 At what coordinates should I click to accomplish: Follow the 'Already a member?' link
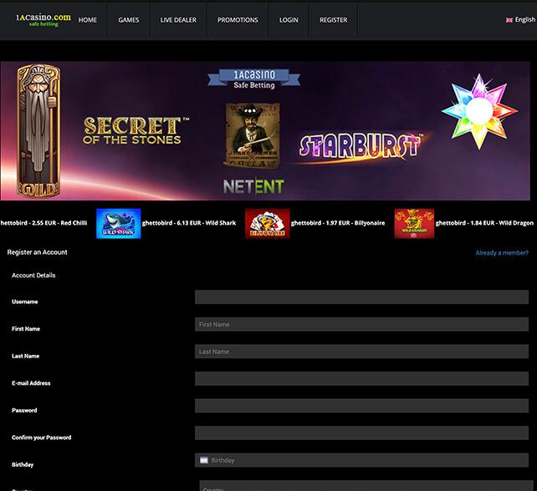coord(502,253)
